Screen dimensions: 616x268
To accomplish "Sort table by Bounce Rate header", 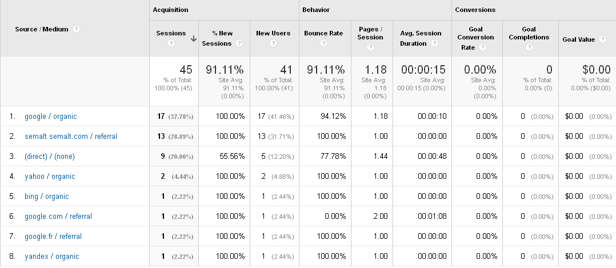I will tap(323, 33).
